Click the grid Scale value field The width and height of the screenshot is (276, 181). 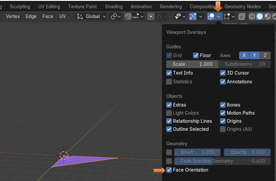pos(193,64)
